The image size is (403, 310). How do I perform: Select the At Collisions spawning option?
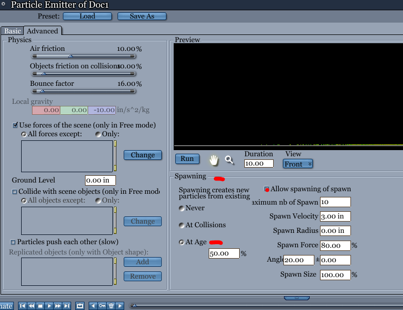pyautogui.click(x=181, y=225)
